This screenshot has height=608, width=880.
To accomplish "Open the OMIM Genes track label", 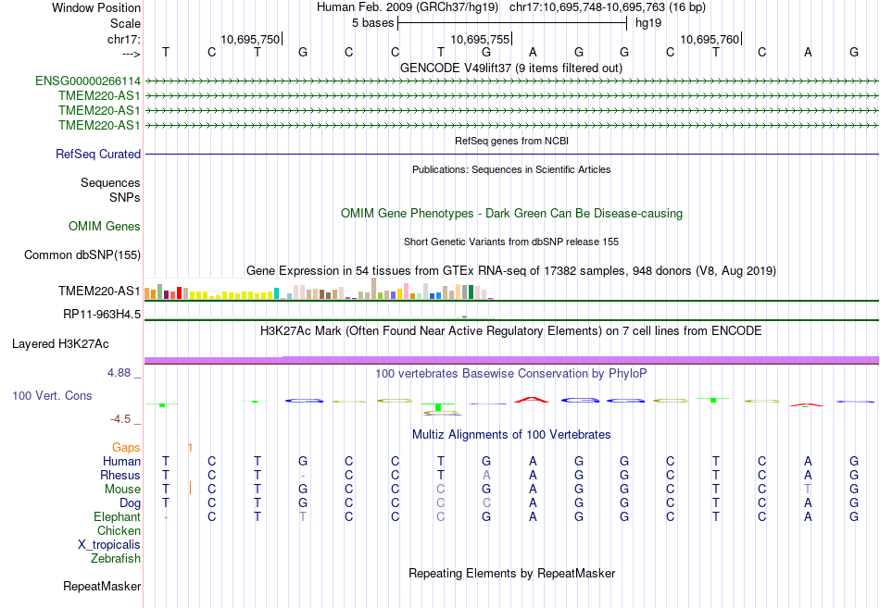I will 104,226.
